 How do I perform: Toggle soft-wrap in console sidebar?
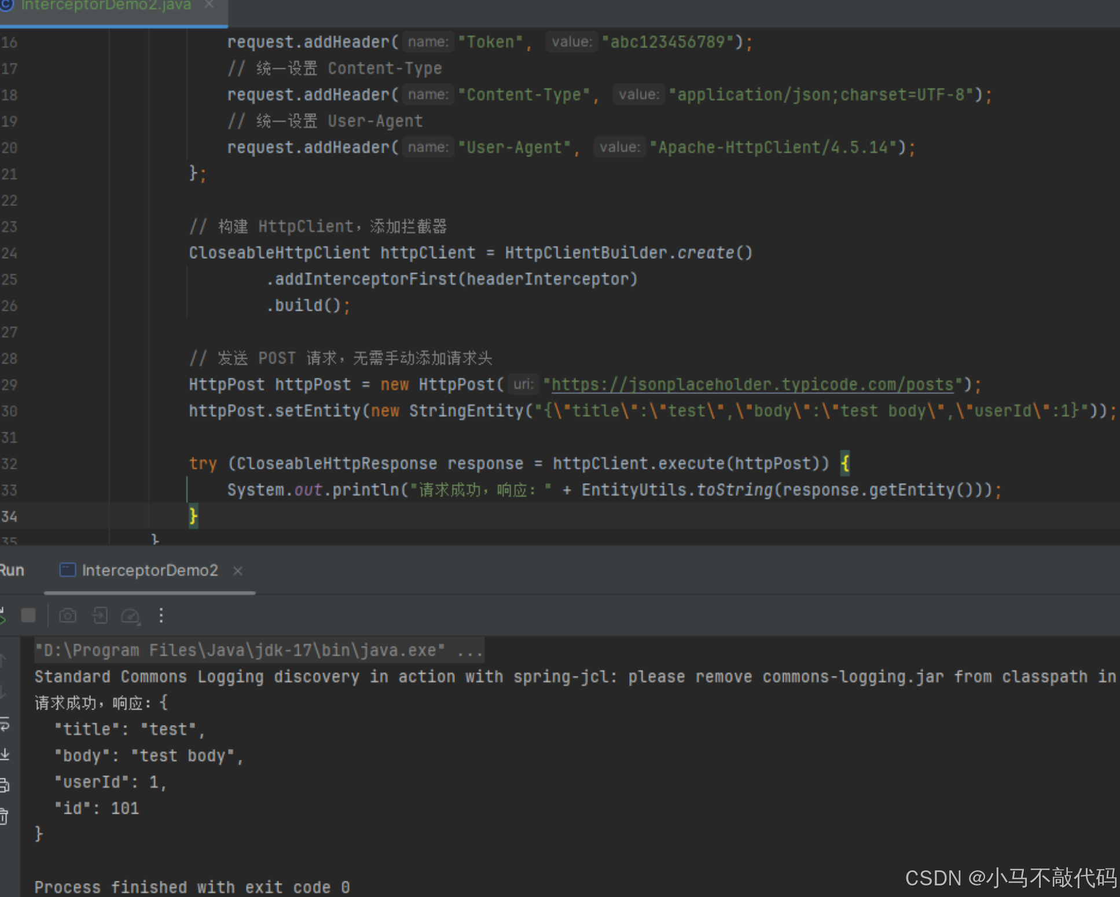(5, 723)
